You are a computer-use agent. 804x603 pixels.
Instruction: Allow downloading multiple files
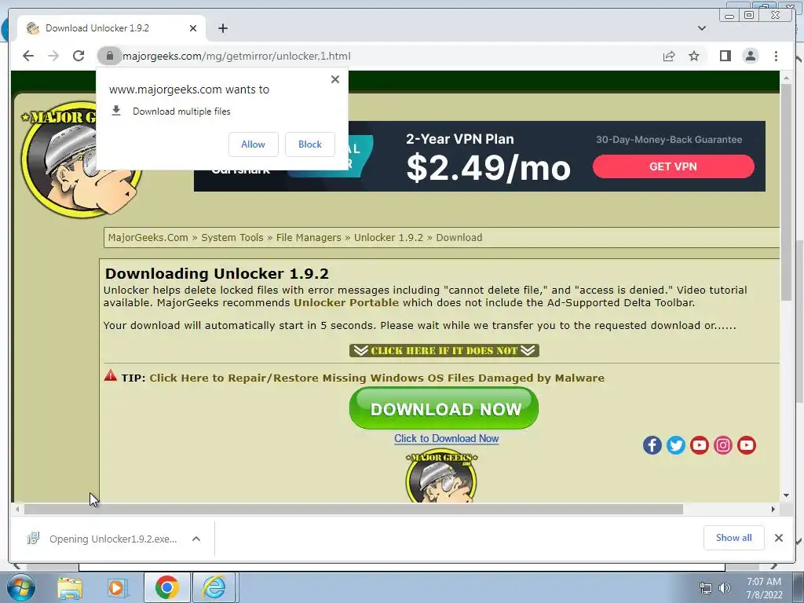click(x=254, y=144)
